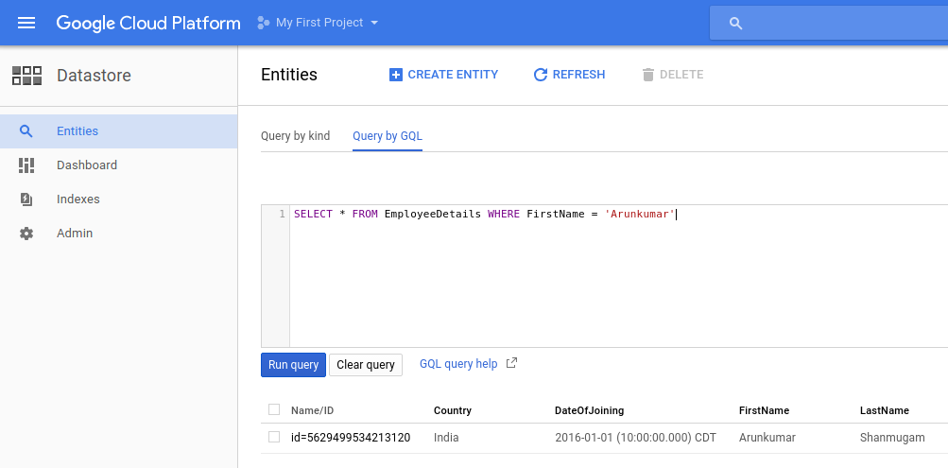Click the Delete trash icon
The image size is (948, 468).
(x=648, y=75)
